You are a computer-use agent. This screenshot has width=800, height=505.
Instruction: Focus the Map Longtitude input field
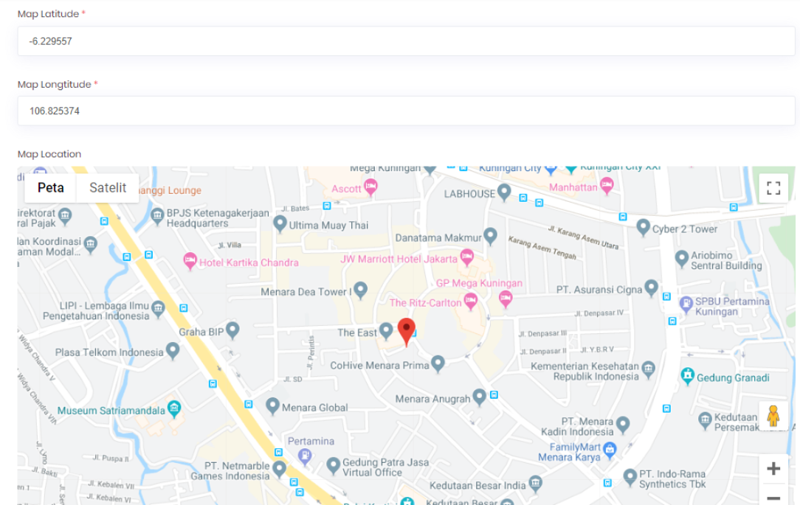point(406,111)
